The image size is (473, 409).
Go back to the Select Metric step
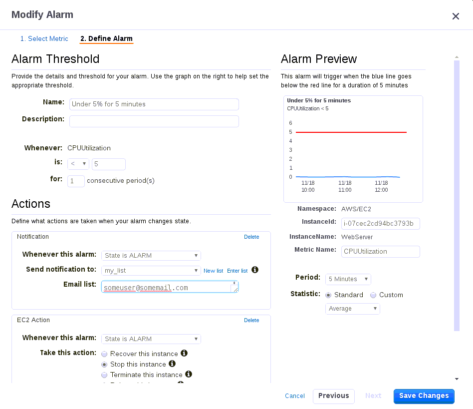click(x=44, y=38)
